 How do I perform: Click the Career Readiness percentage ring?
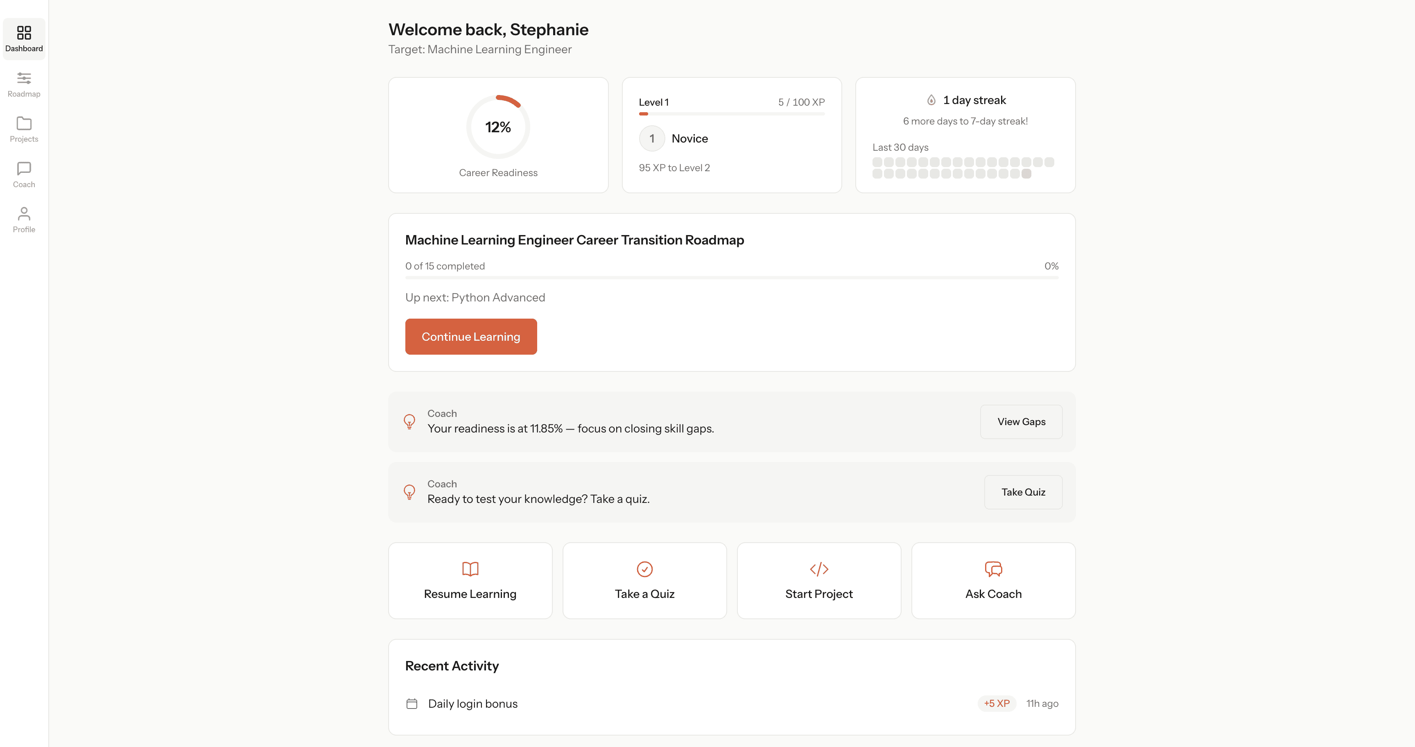tap(498, 126)
